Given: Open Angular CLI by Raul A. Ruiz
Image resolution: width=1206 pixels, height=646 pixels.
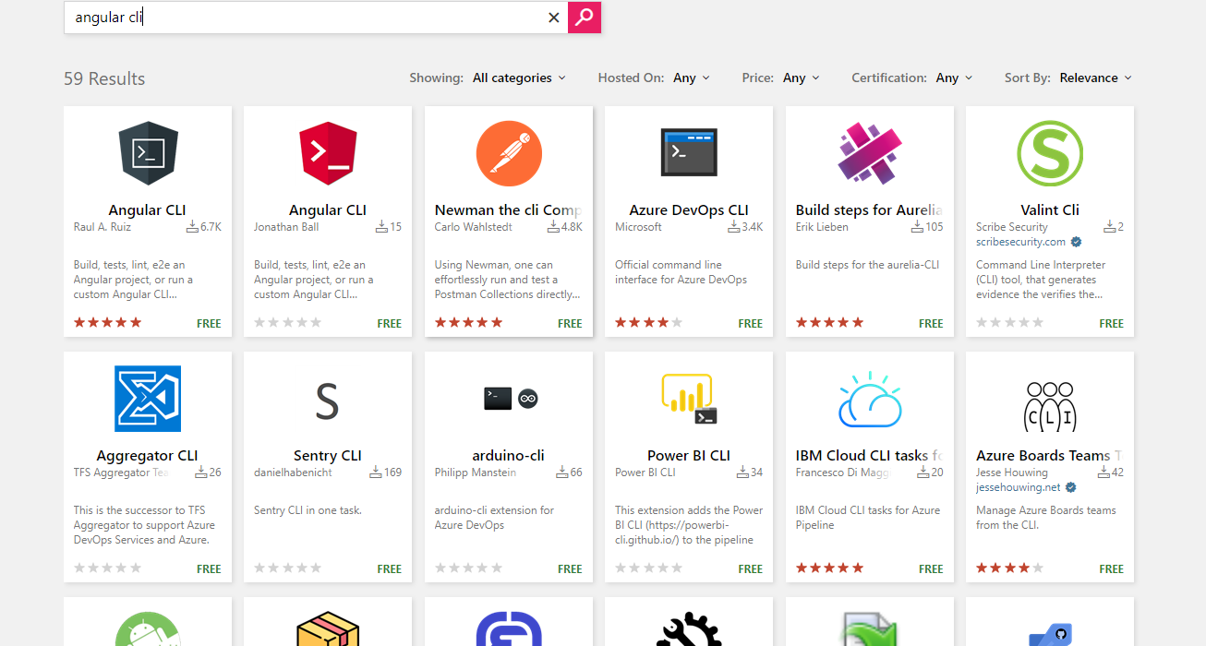Looking at the screenshot, I should (x=148, y=210).
